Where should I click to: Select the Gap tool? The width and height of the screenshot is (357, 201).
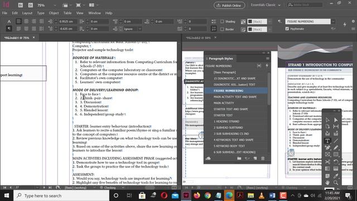pos(336,127)
